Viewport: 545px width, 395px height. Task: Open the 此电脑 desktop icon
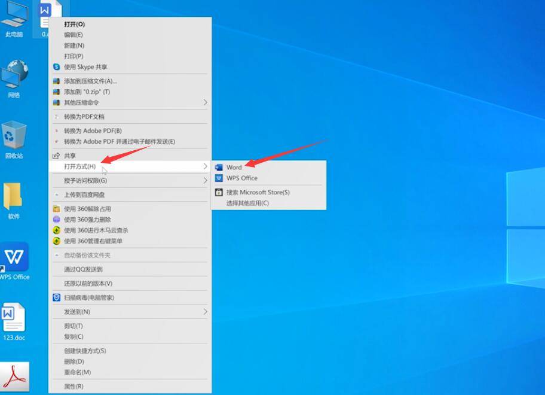[14, 17]
